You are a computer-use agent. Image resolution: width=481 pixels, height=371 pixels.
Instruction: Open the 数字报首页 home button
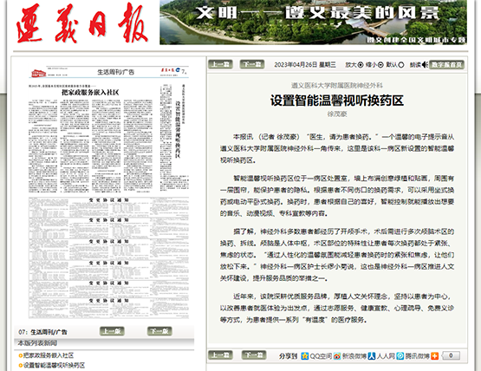point(446,65)
